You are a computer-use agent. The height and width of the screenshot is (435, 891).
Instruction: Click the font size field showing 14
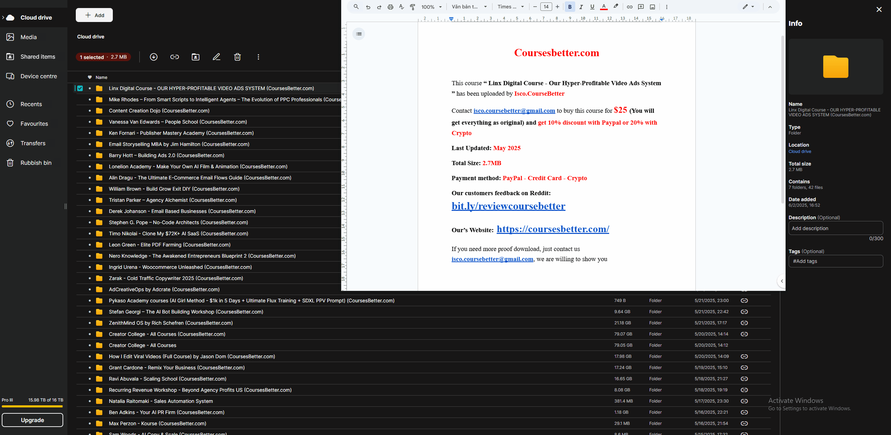pyautogui.click(x=546, y=7)
